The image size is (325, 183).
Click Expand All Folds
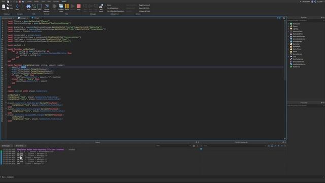pos(144,8)
